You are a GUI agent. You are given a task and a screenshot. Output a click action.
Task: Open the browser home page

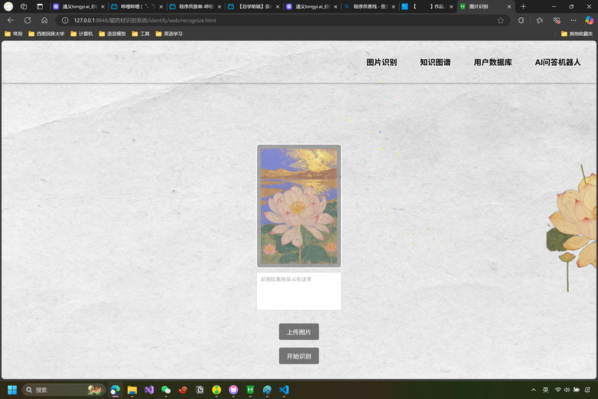pos(44,20)
